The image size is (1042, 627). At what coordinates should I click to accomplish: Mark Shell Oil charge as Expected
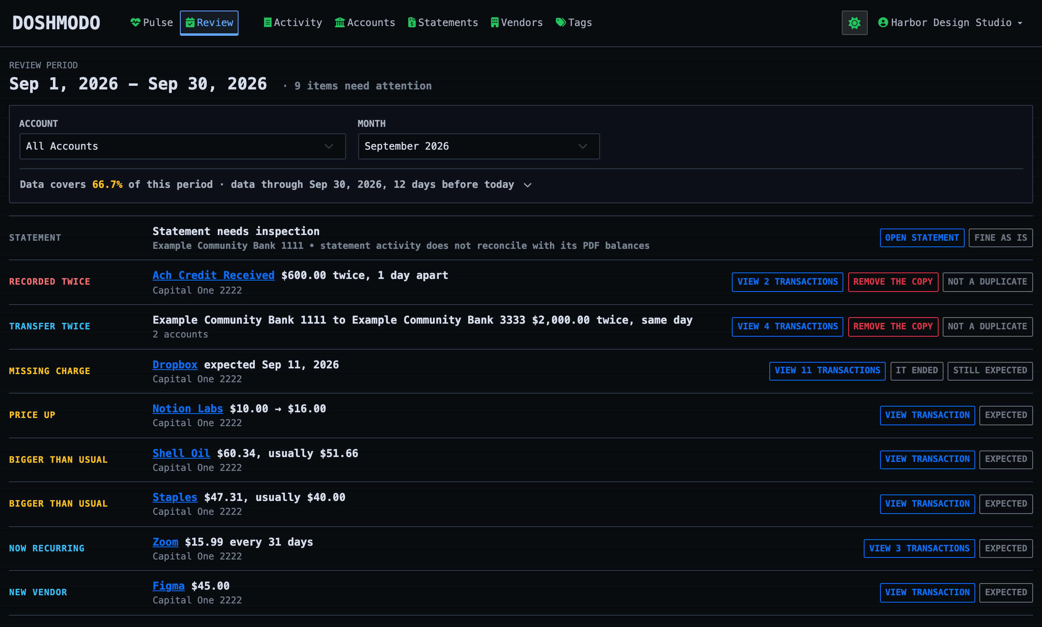pyautogui.click(x=1006, y=459)
